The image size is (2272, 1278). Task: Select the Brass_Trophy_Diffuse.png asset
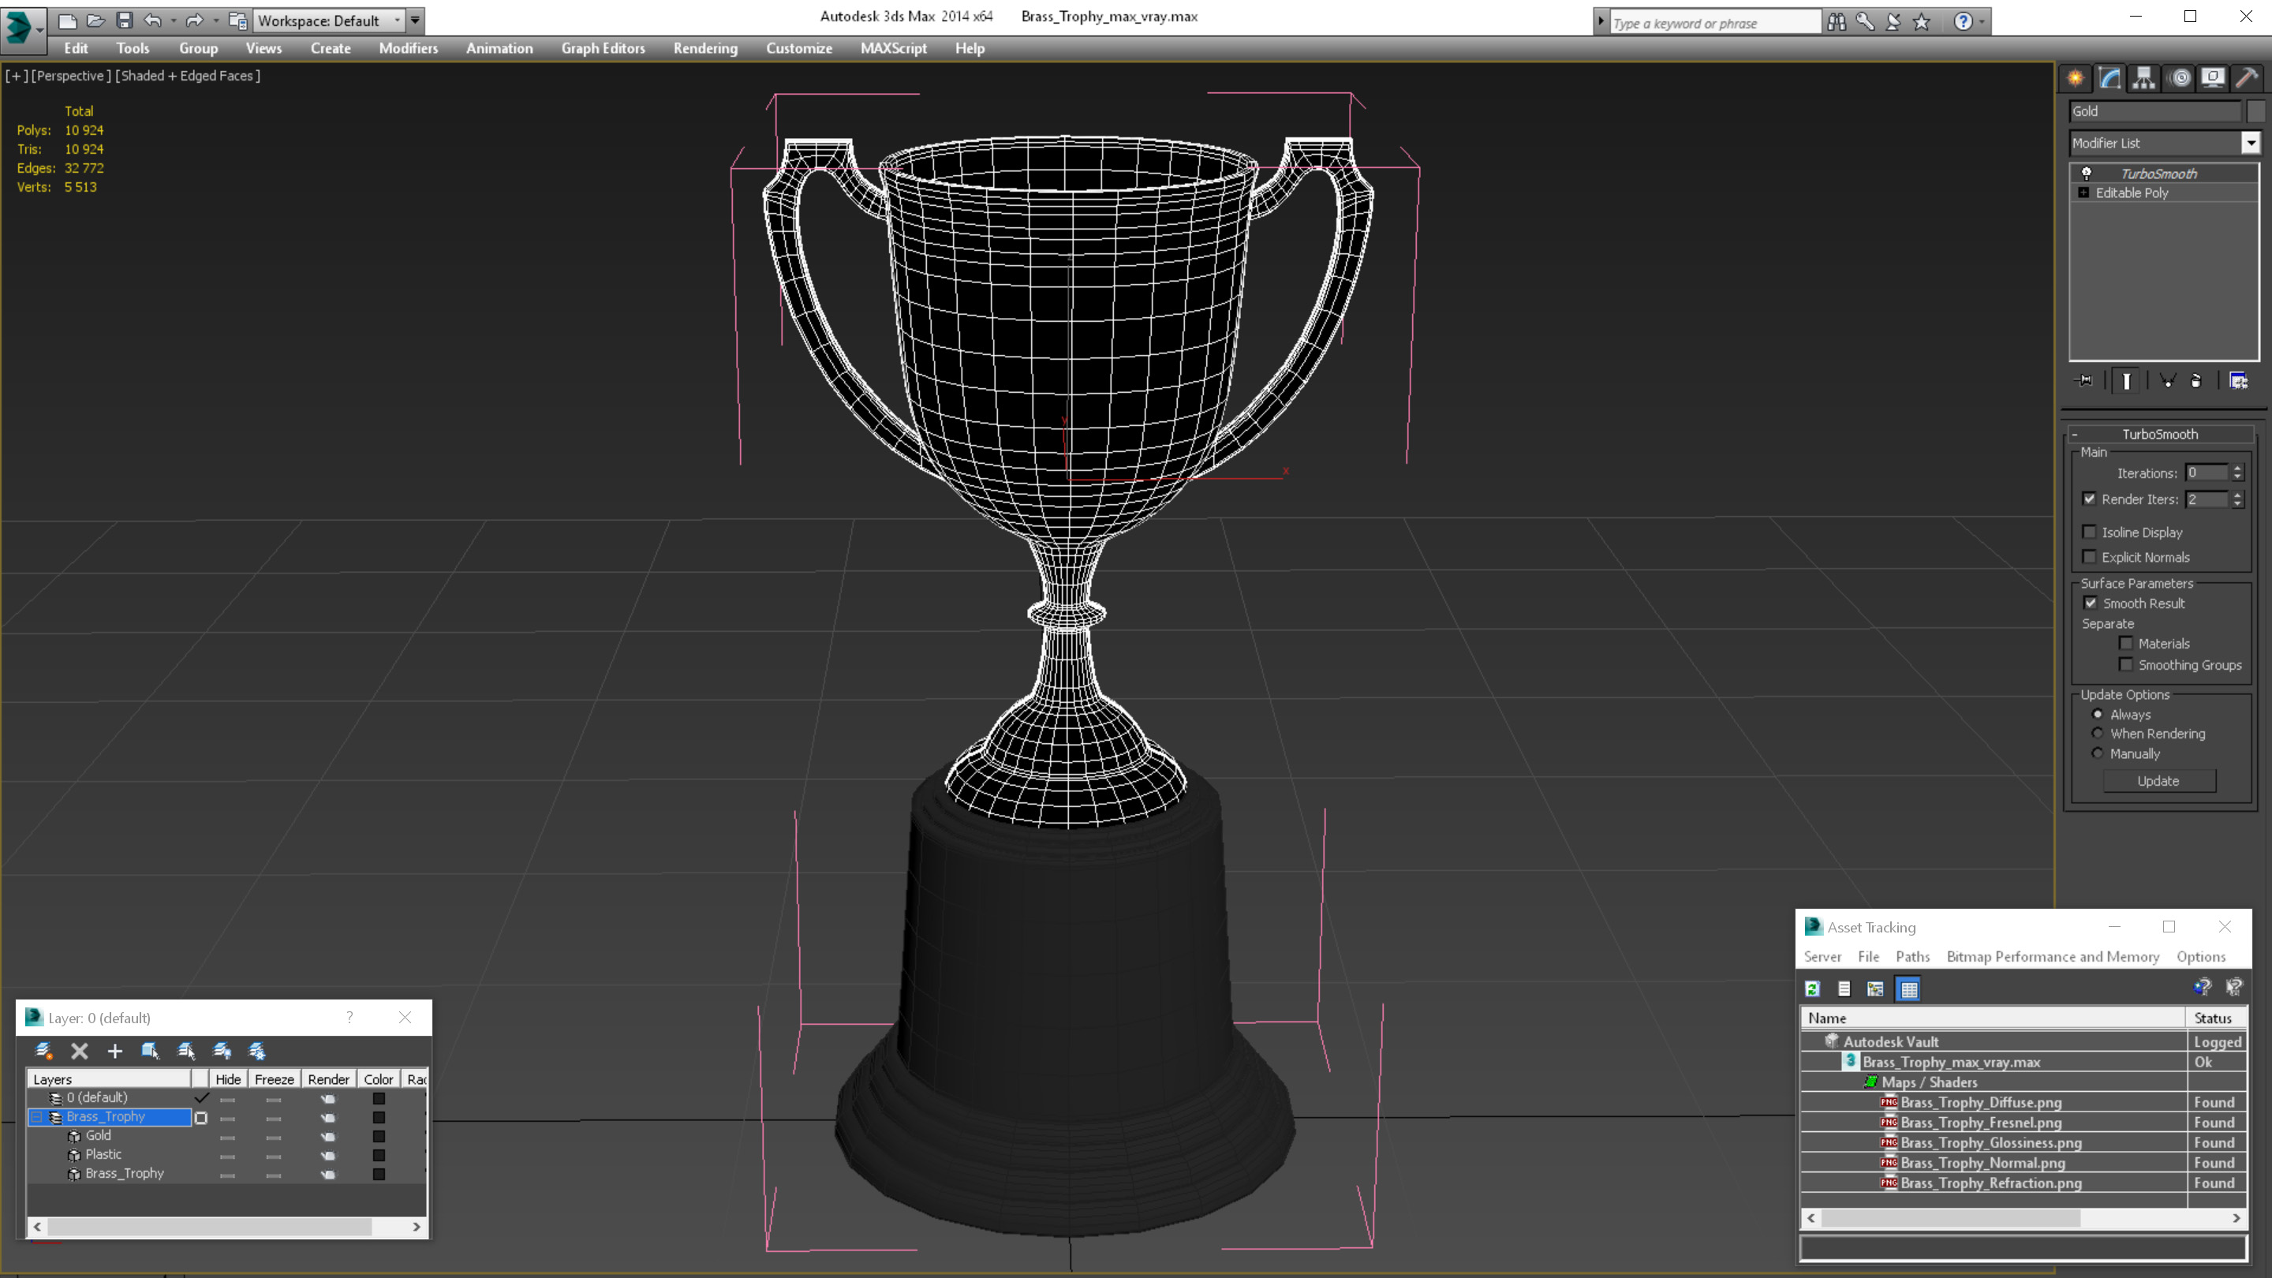pos(1979,1101)
